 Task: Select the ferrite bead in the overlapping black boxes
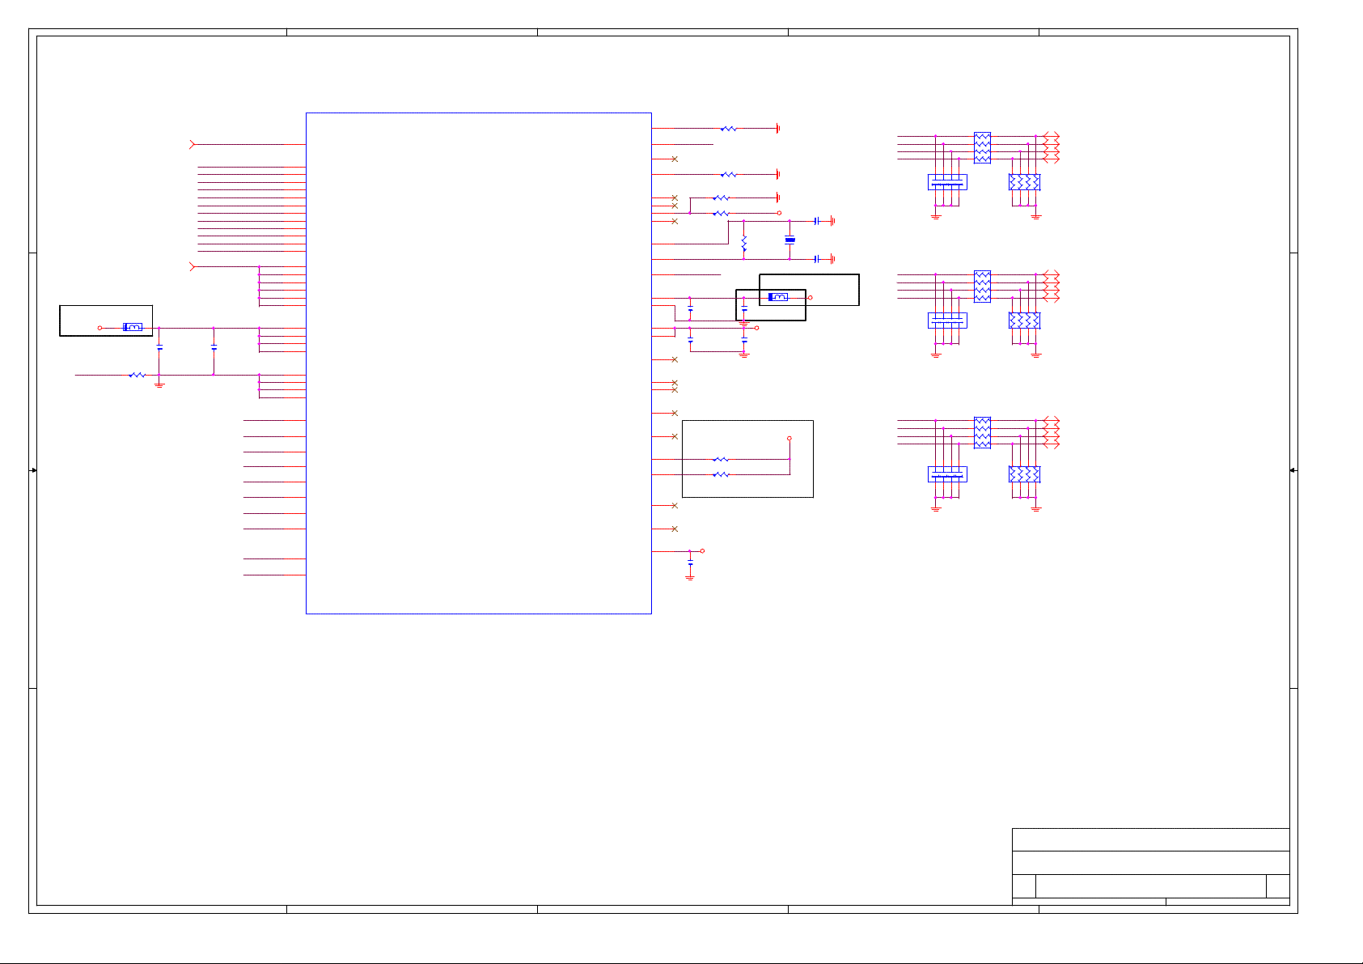pyautogui.click(x=778, y=297)
